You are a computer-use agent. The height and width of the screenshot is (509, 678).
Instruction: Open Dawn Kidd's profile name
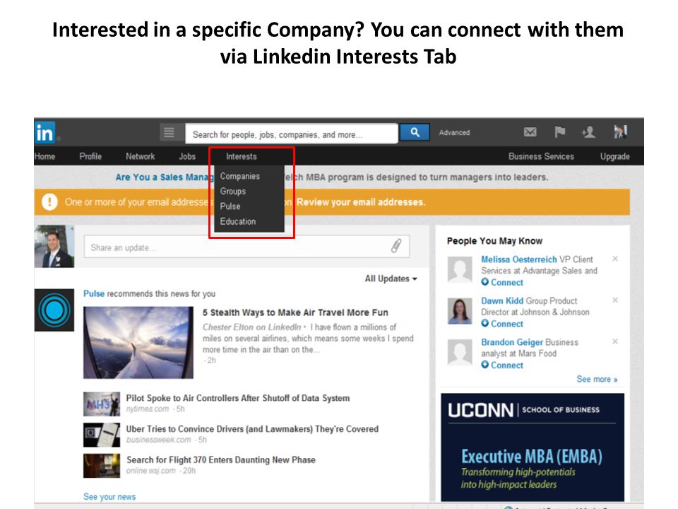(502, 300)
